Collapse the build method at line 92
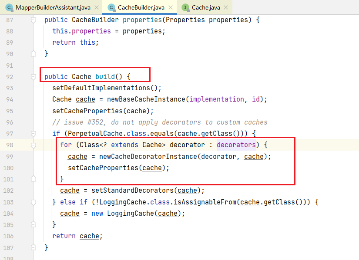Screen dimensions: 359x260 pyautogui.click(x=34, y=77)
